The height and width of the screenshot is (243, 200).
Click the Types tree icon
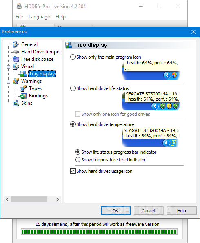tap(24, 88)
